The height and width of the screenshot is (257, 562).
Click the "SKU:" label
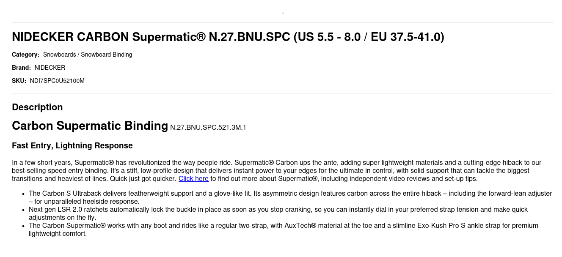click(x=19, y=81)
